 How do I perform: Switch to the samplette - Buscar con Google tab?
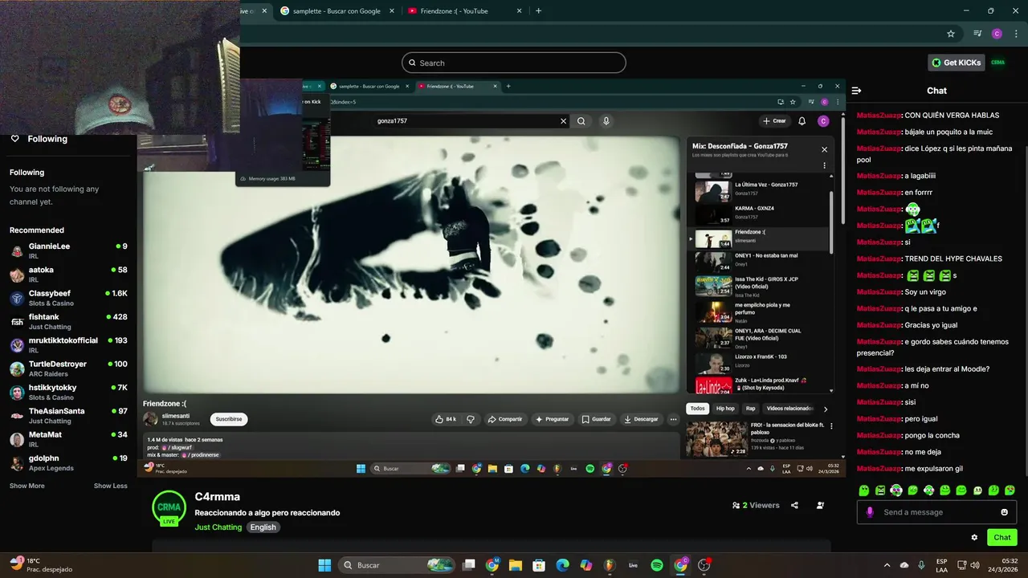[x=337, y=11]
